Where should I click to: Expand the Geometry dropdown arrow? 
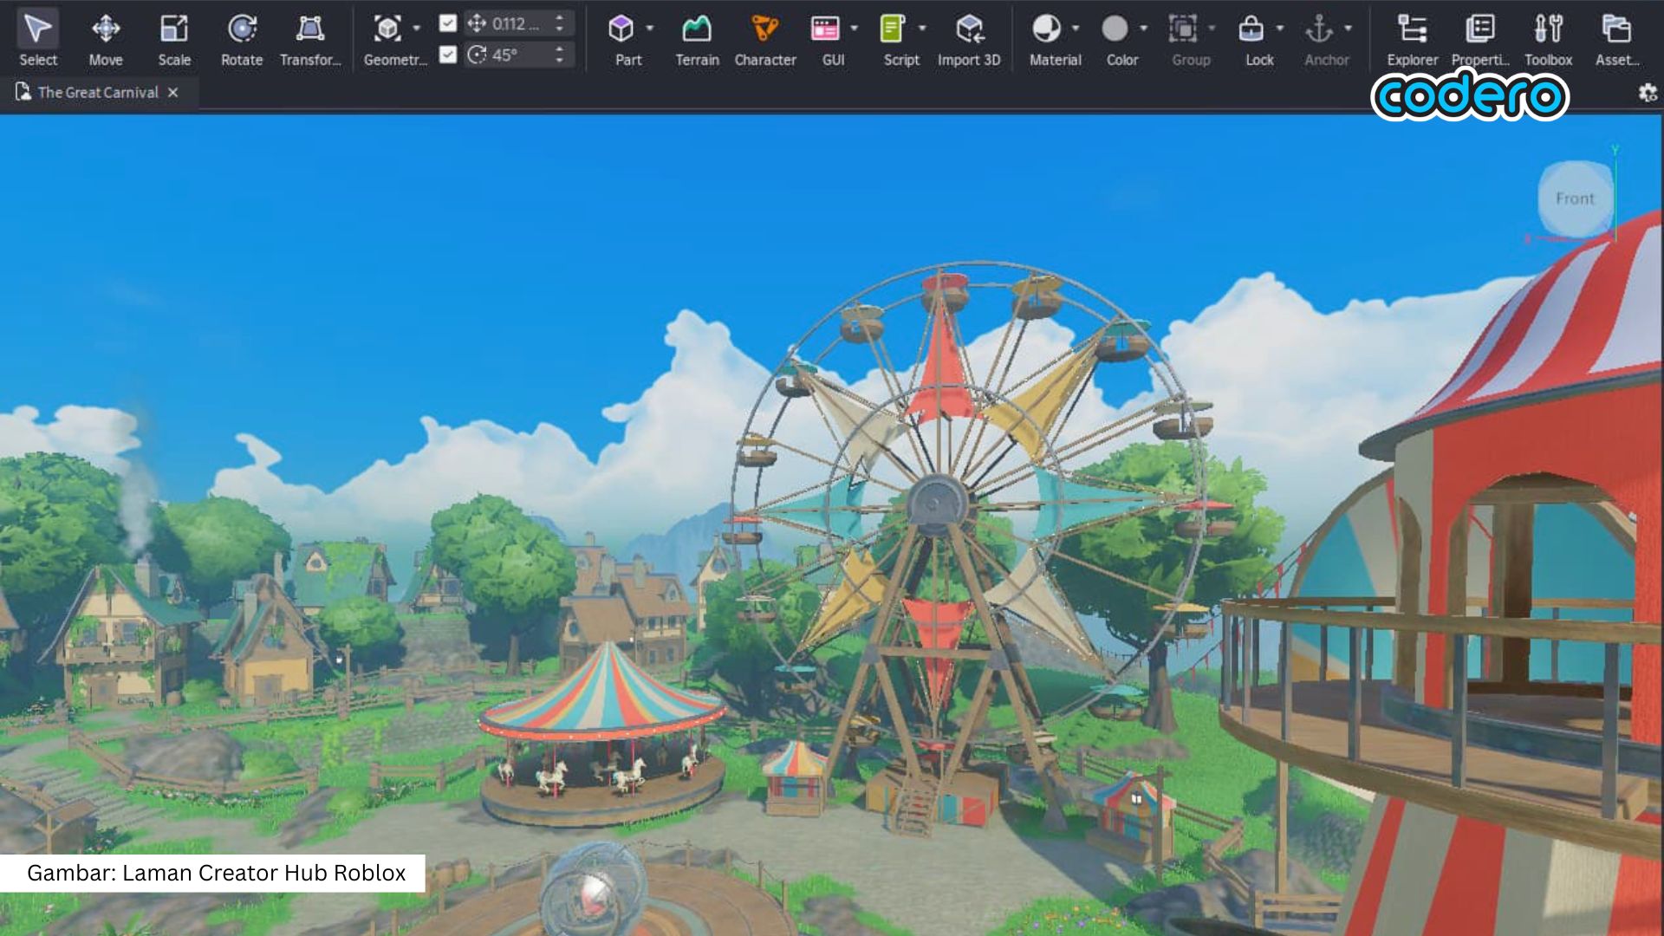click(417, 29)
